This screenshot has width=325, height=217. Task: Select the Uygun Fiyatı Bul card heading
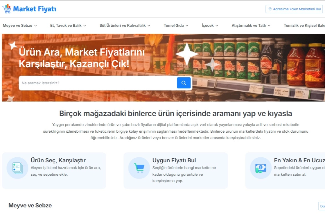pyautogui.click(x=174, y=160)
